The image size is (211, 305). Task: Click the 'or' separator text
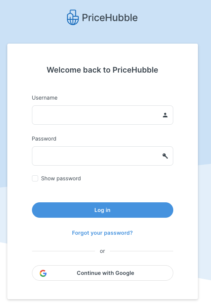(102, 251)
